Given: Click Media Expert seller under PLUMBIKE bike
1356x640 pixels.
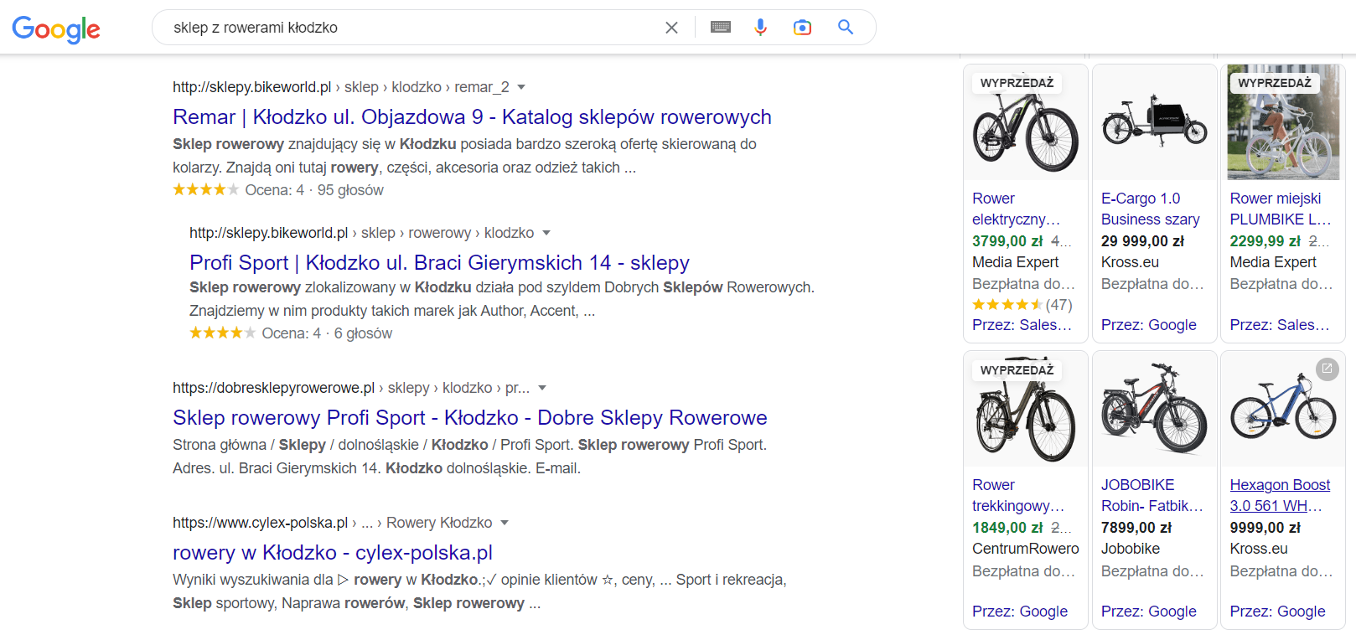Looking at the screenshot, I should (x=1273, y=262).
